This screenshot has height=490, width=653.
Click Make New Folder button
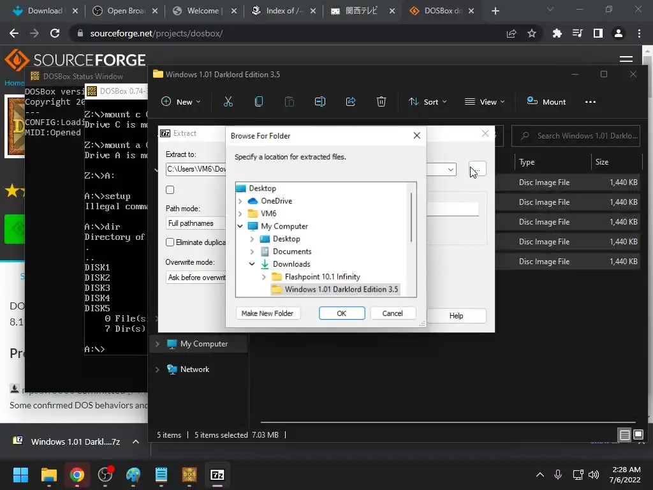(x=267, y=313)
